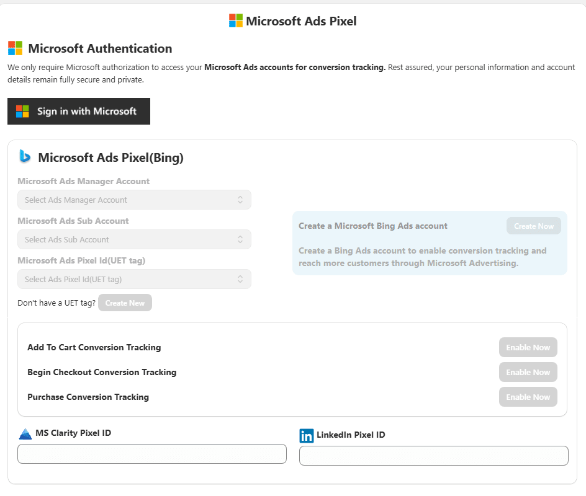
Task: Click the Microsoft logo beside Microsoft Ads Pixel title
Action: pos(236,21)
